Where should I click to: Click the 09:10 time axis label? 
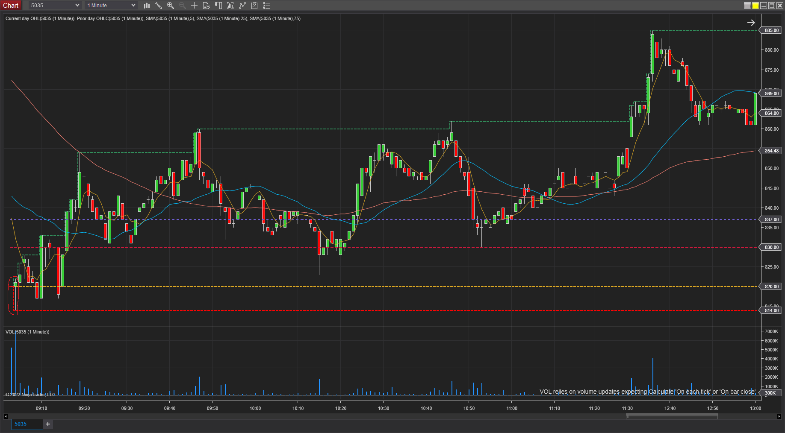point(41,408)
